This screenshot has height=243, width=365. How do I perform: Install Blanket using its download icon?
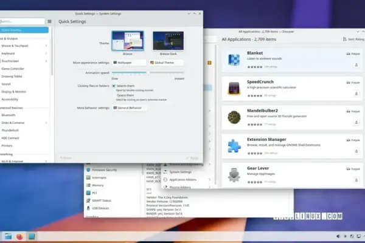click(356, 65)
